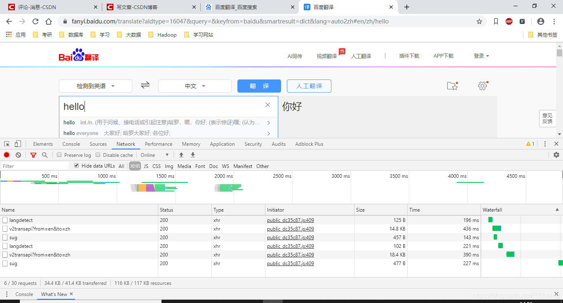Expand the hello everyone suggestion arrow

[x=269, y=133]
